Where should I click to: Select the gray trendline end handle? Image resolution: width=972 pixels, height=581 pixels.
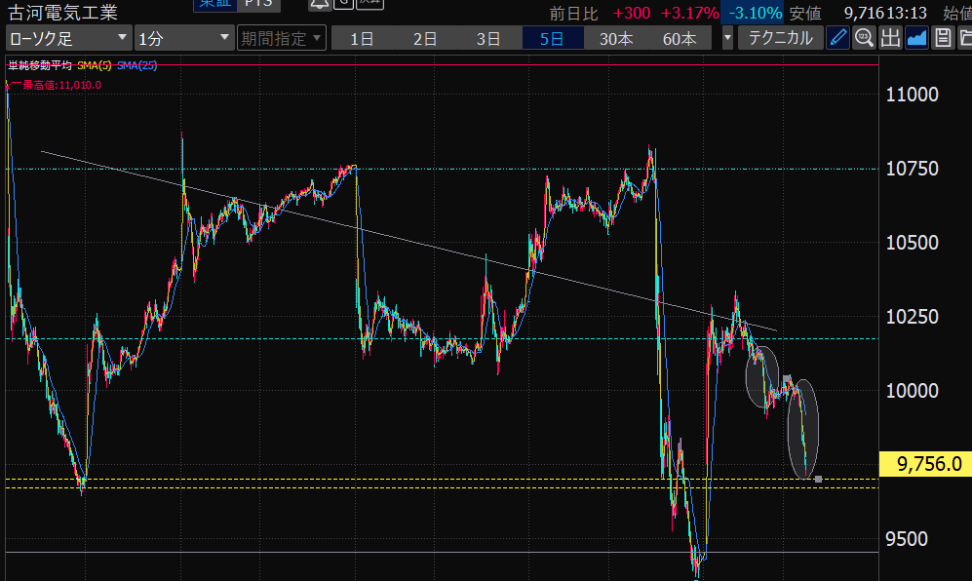[x=817, y=479]
